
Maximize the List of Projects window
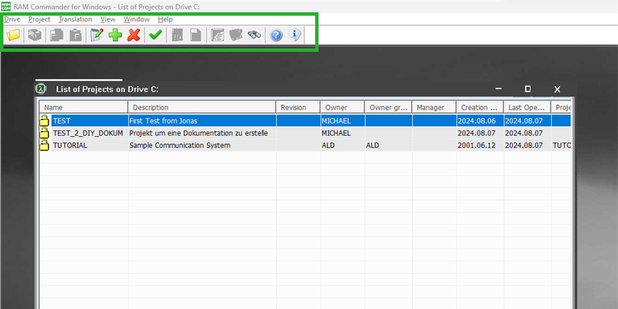tap(527, 89)
